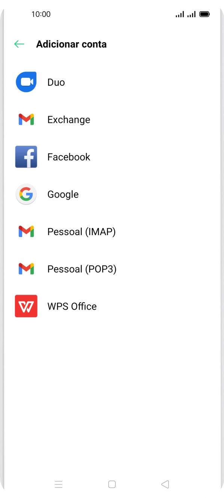The height and width of the screenshot is (498, 224).
Task: Tap the green back arrow
Action: 19,44
